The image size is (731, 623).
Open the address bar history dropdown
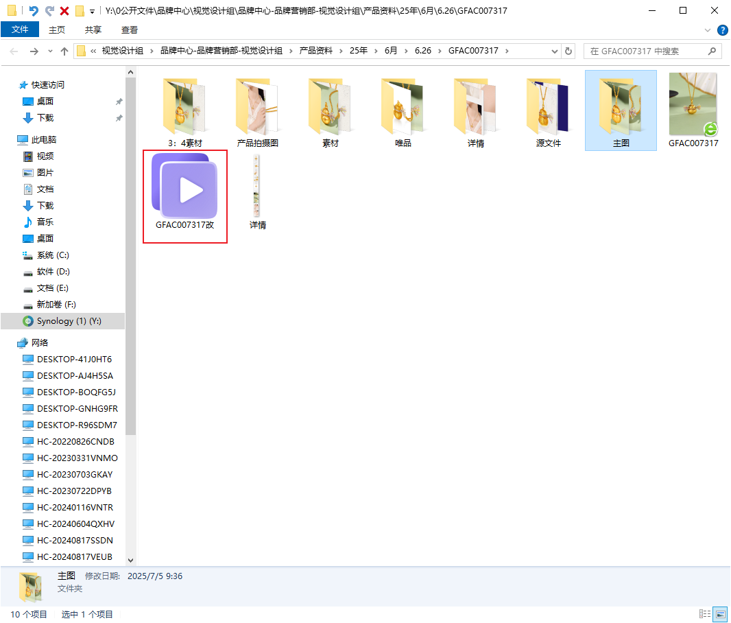[555, 51]
